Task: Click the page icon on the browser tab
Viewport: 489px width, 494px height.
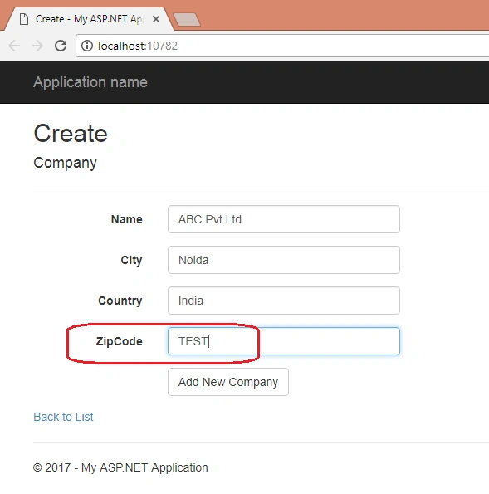Action: click(24, 19)
